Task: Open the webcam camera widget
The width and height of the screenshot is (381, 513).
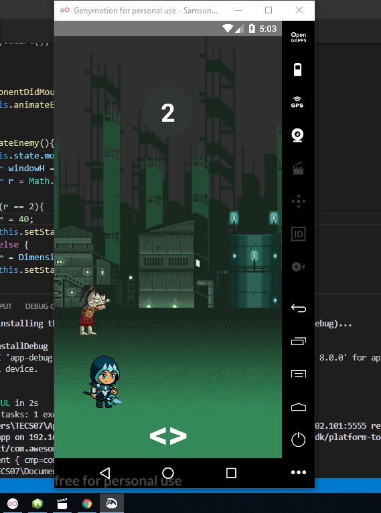Action: point(297,135)
